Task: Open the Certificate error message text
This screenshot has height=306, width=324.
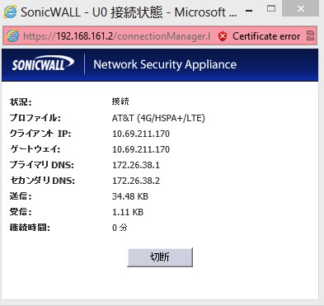Action: click(266, 36)
